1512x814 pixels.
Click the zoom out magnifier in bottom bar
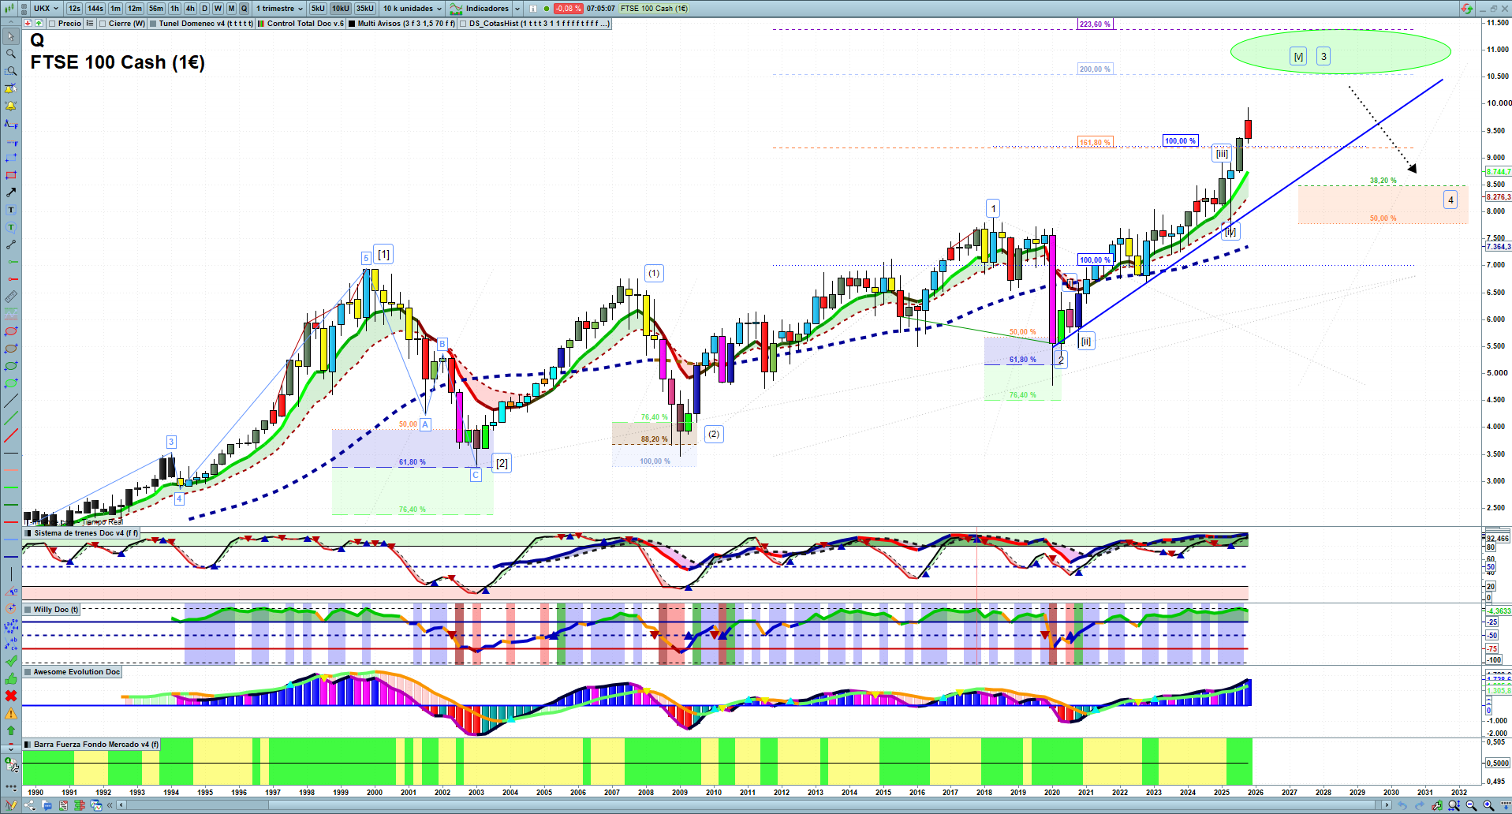pos(1471,805)
